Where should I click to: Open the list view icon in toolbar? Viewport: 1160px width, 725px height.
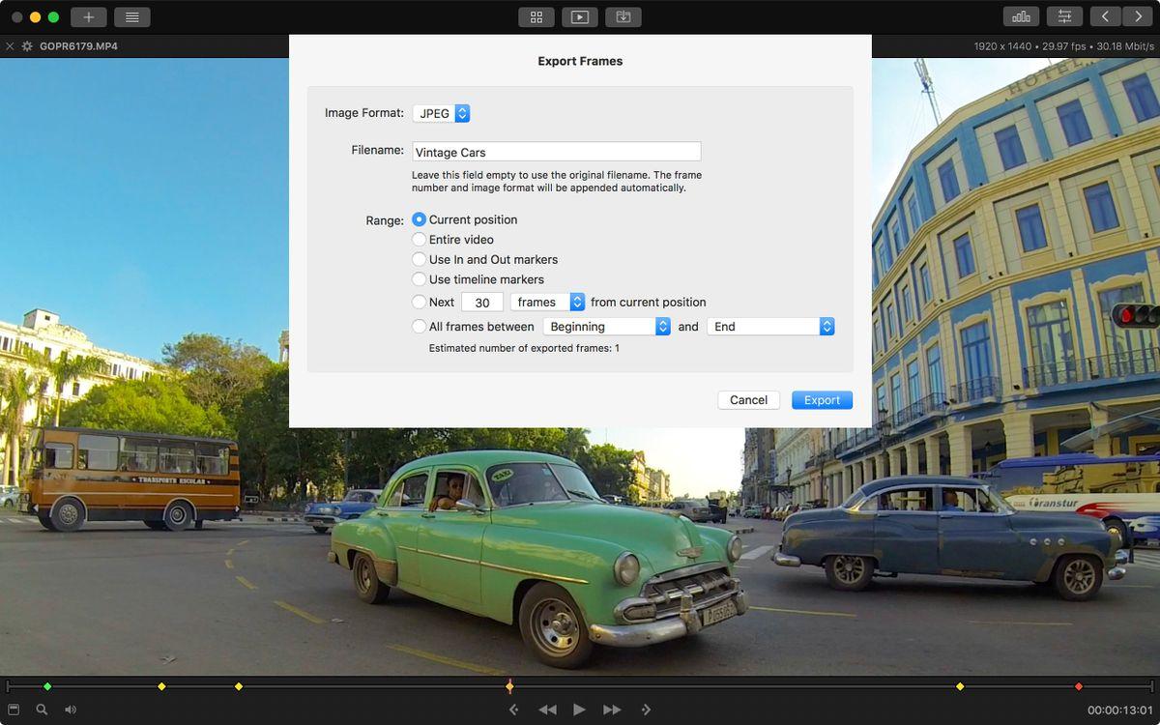(131, 16)
